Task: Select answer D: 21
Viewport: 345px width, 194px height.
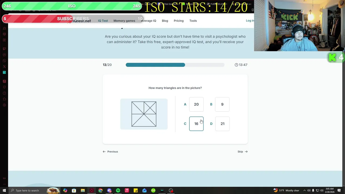Action: coord(222,124)
